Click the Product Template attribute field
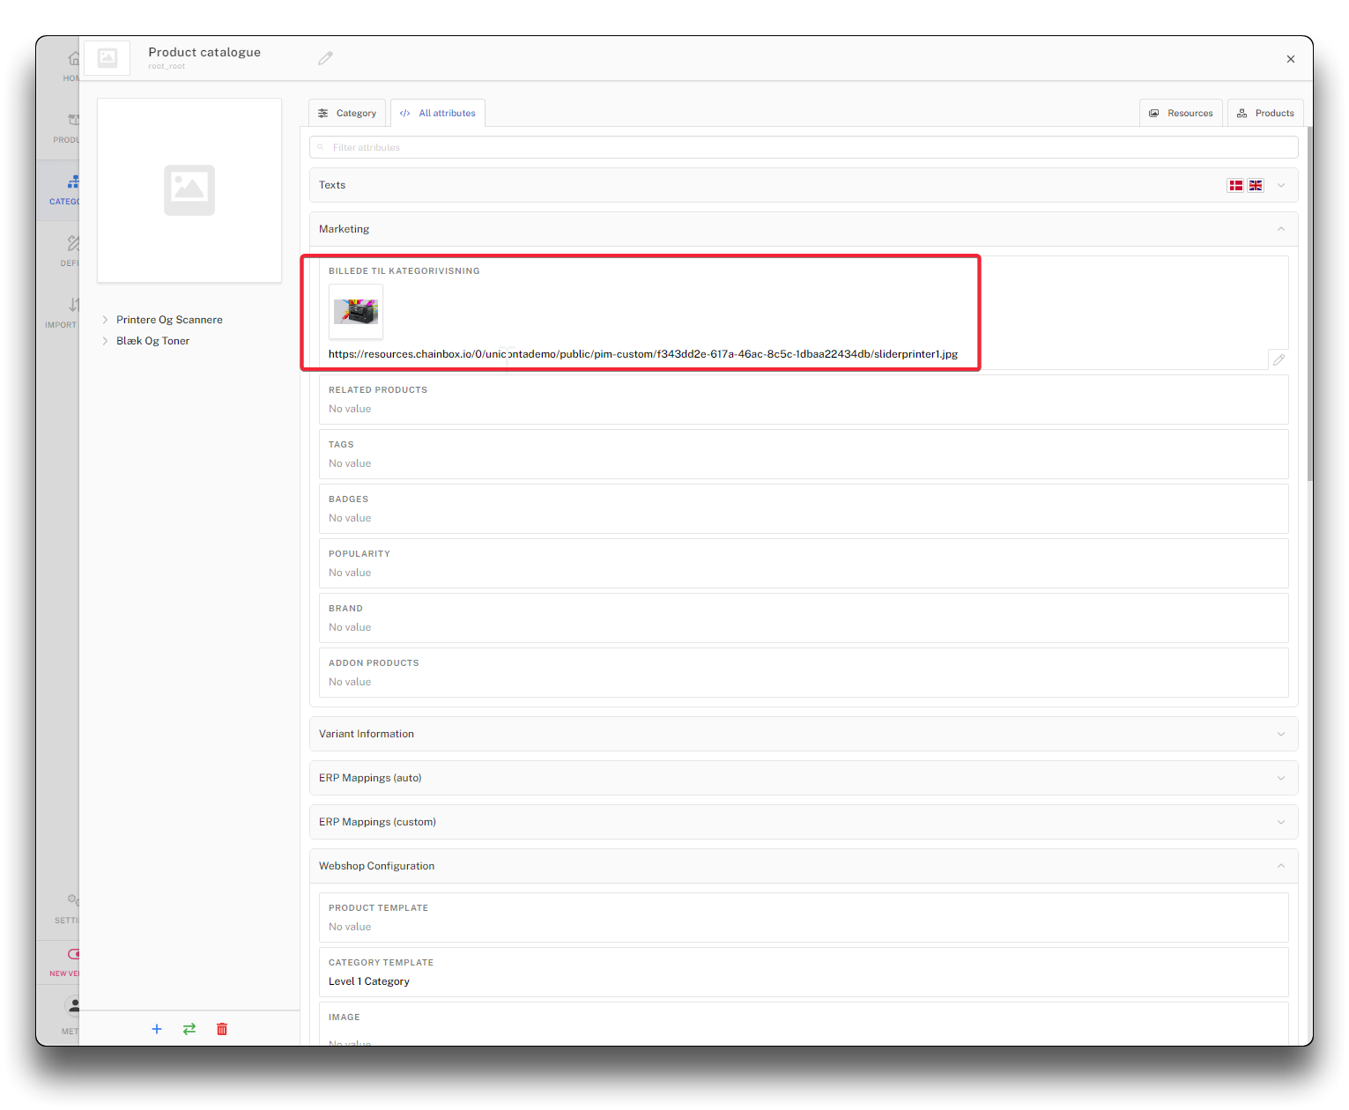This screenshot has width=1349, height=1110. click(804, 918)
